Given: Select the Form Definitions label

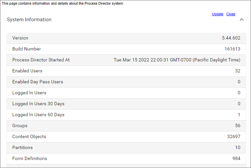Looking at the screenshot, I should (x=30, y=158).
